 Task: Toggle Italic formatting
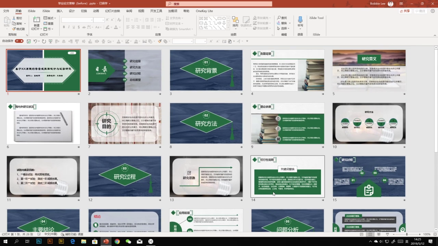[x=69, y=27]
